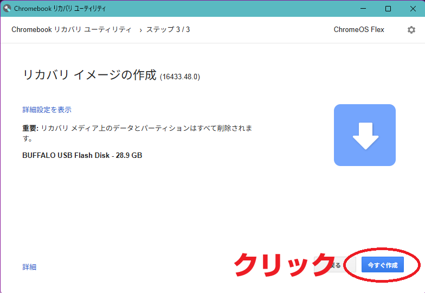Click the ChromeOS Flex label
Image resolution: width=425 pixels, height=293 pixels.
(359, 30)
